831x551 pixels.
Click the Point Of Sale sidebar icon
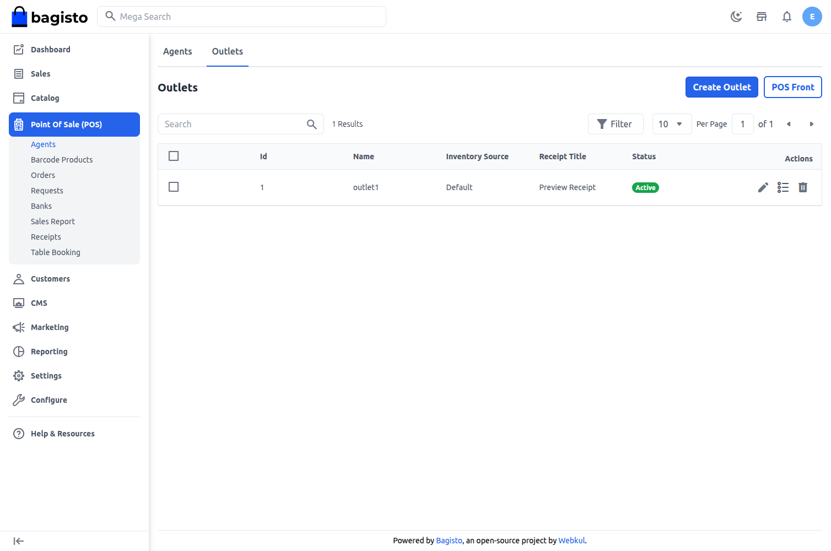point(19,125)
